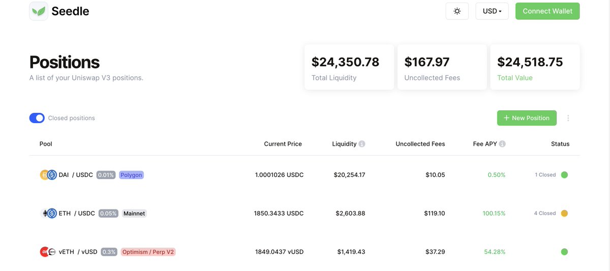Viewport: 610px width, 271px height.
Task: Click the Uncollected Fees column header
Action: point(420,144)
